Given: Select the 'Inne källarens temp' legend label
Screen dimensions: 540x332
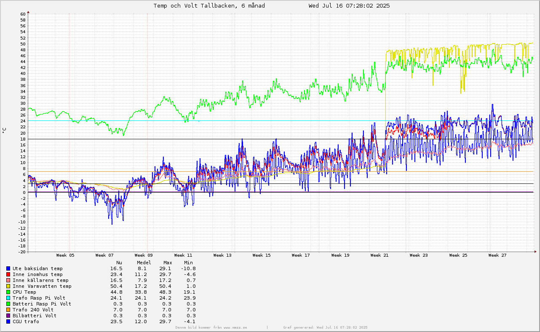Looking at the screenshot, I should 40,280.
